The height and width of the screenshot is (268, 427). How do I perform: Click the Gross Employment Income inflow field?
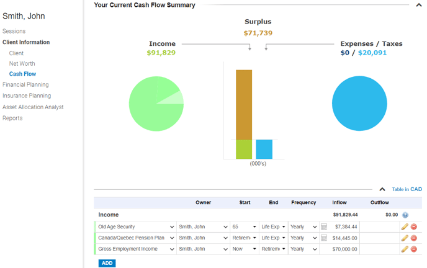click(344, 249)
